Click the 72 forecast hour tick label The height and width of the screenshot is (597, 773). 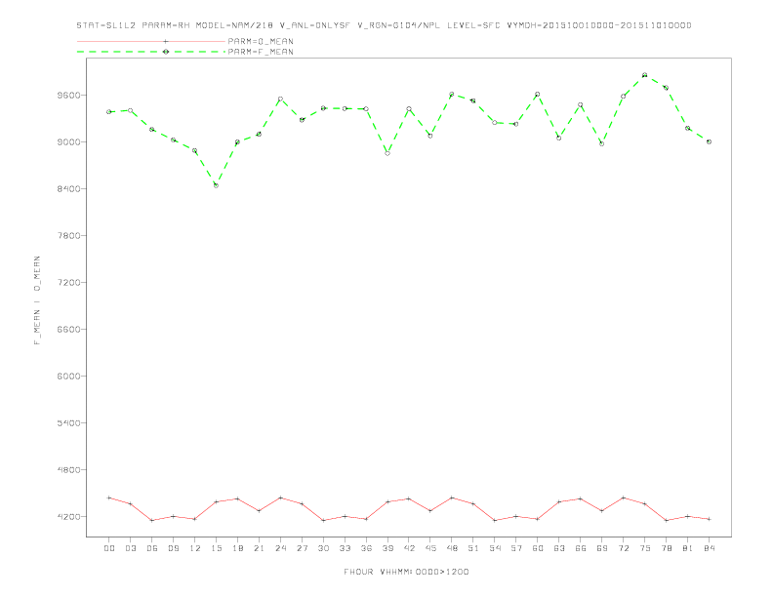click(x=624, y=548)
